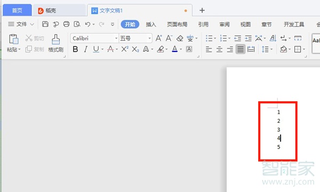This screenshot has height=192, width=320.
Task: Open Print Preview icon
Action: click(77, 24)
